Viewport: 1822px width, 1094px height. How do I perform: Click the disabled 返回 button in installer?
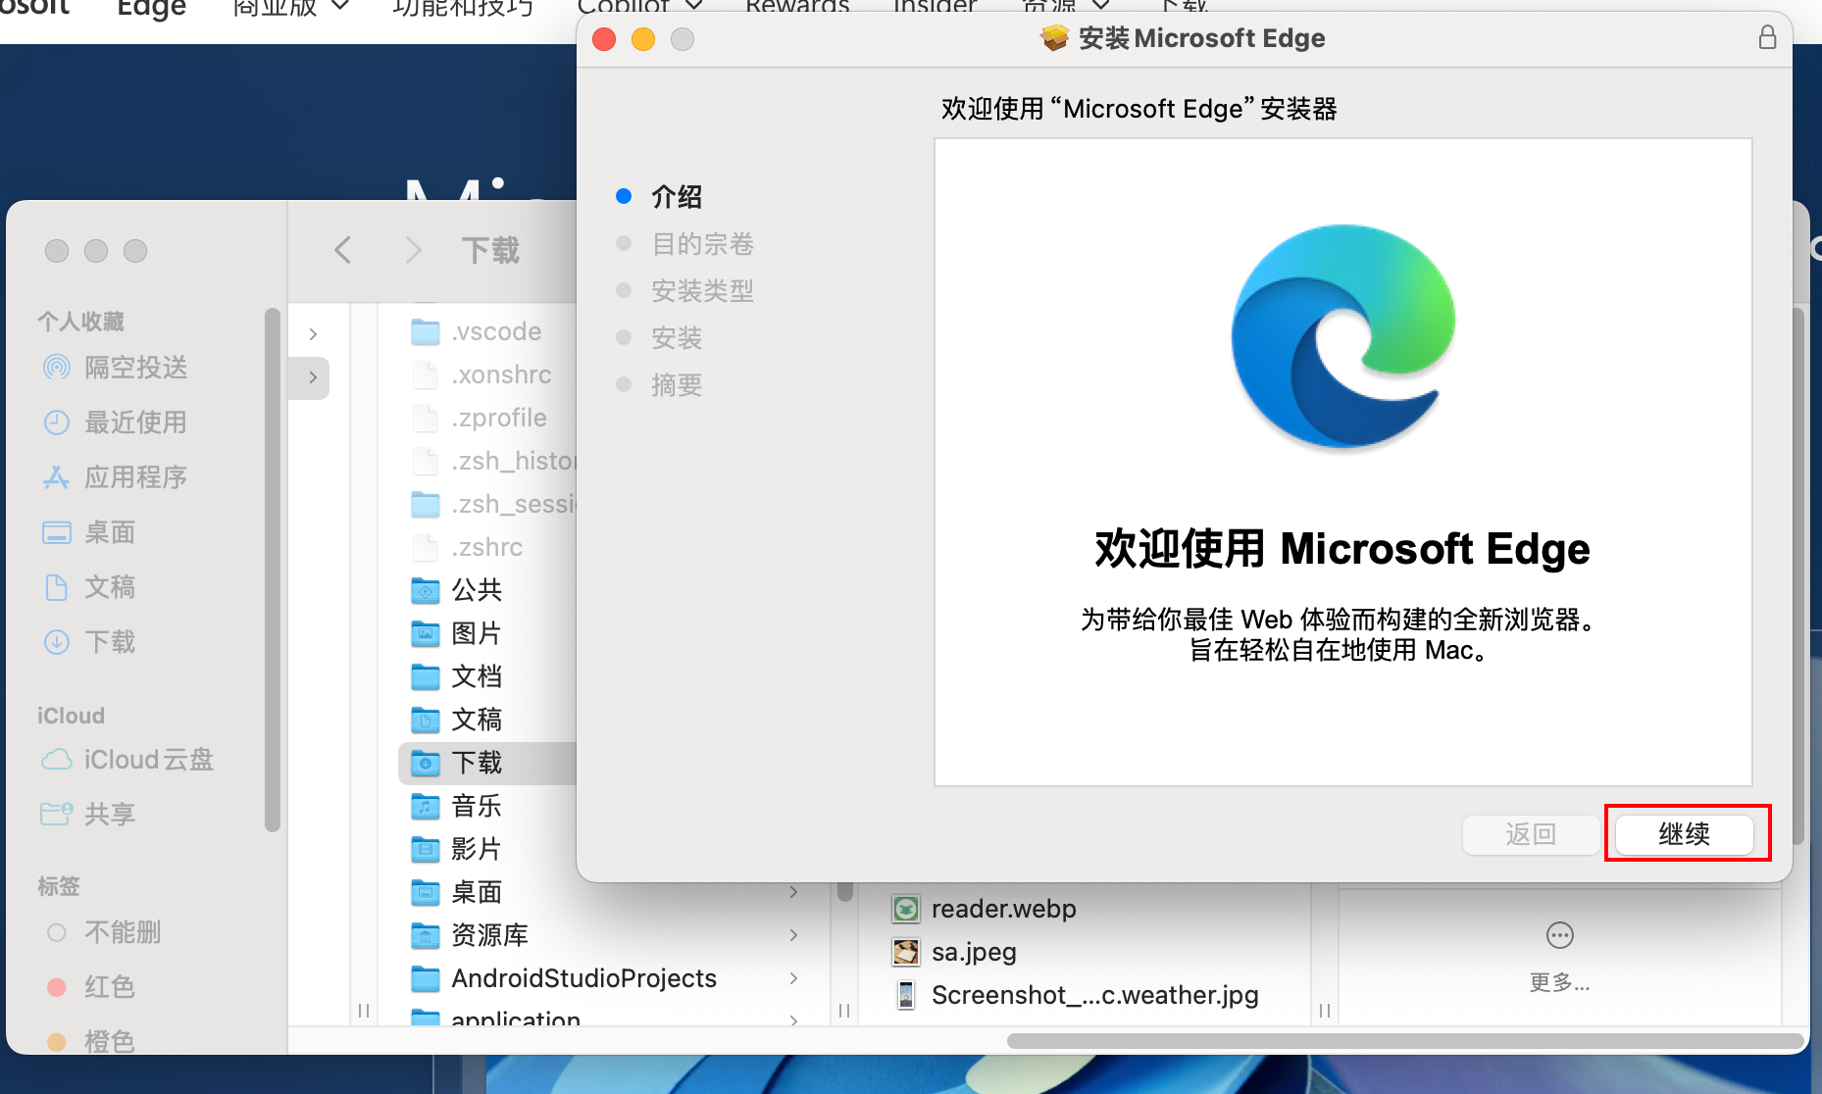(x=1531, y=834)
